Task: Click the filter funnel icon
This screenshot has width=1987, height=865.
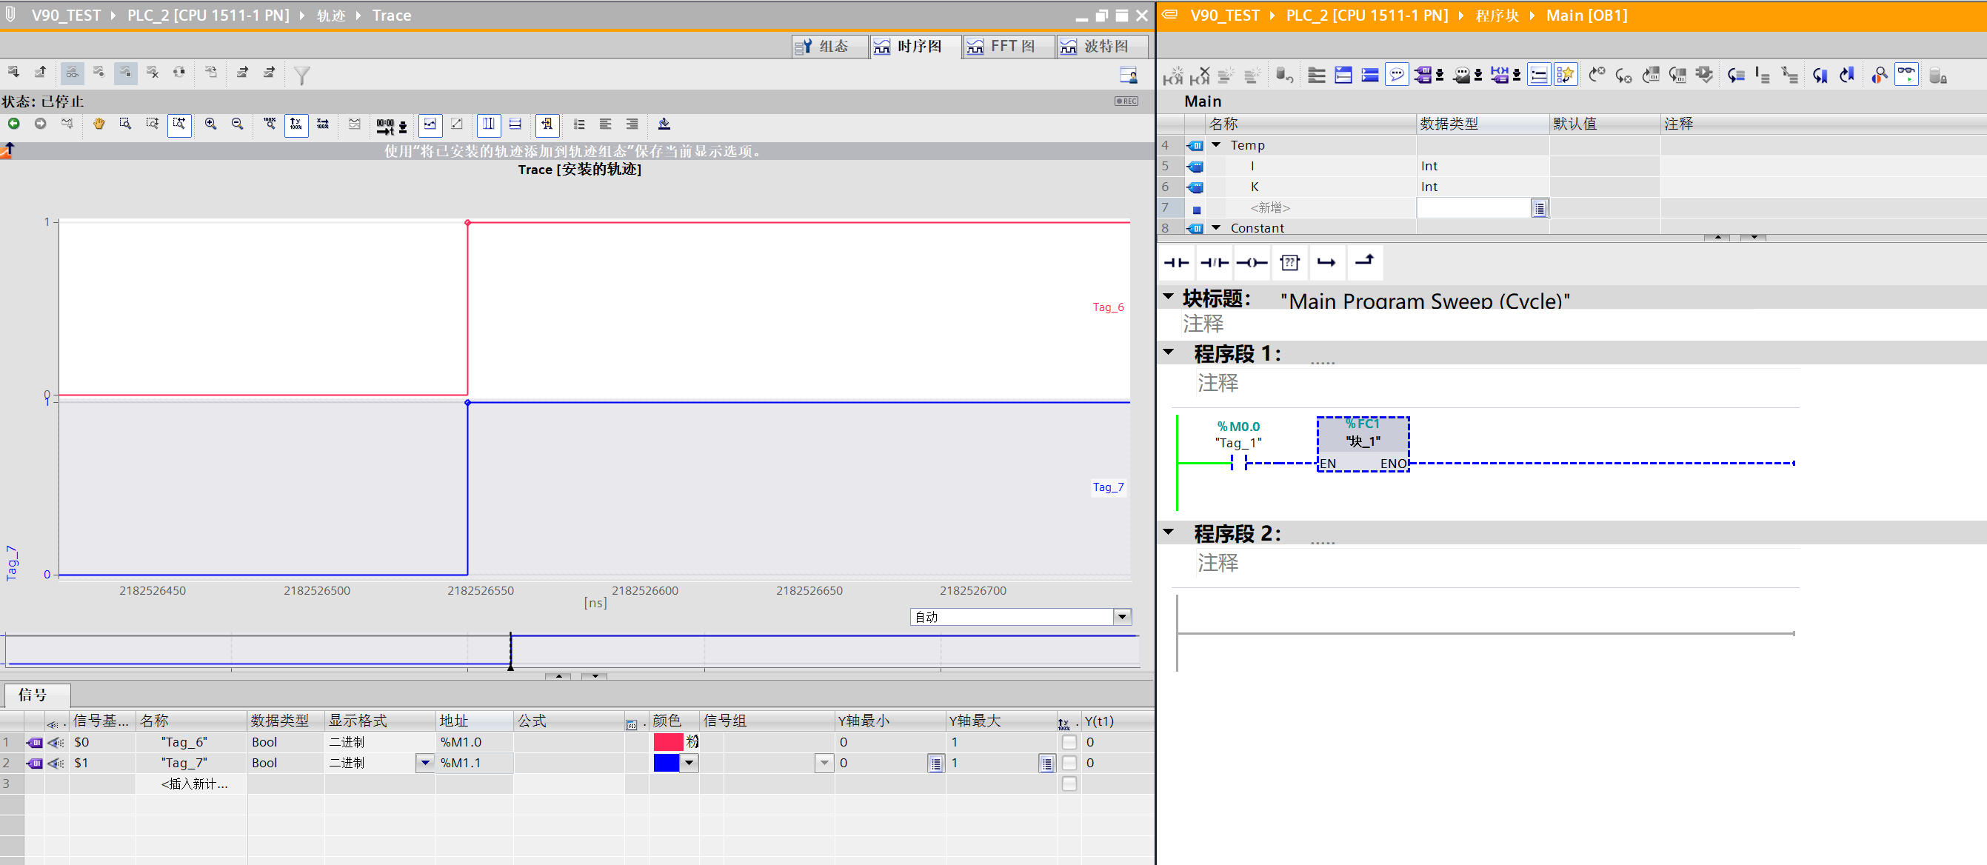Action: pos(301,75)
